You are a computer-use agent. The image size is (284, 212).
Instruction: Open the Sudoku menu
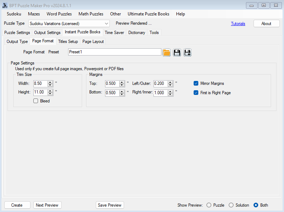14,14
